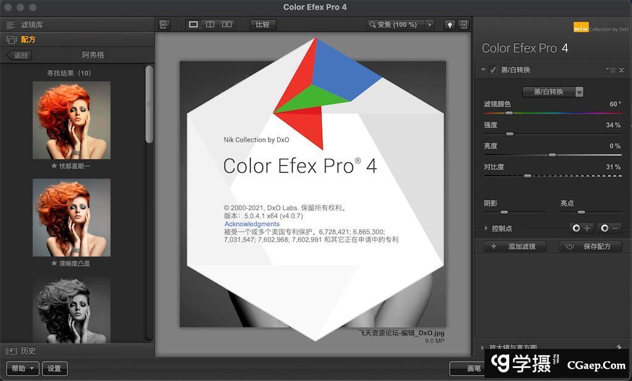This screenshot has width=632, height=381.
Task: Select the 忧郁星期一 preset thumbnail
Action: [x=72, y=120]
